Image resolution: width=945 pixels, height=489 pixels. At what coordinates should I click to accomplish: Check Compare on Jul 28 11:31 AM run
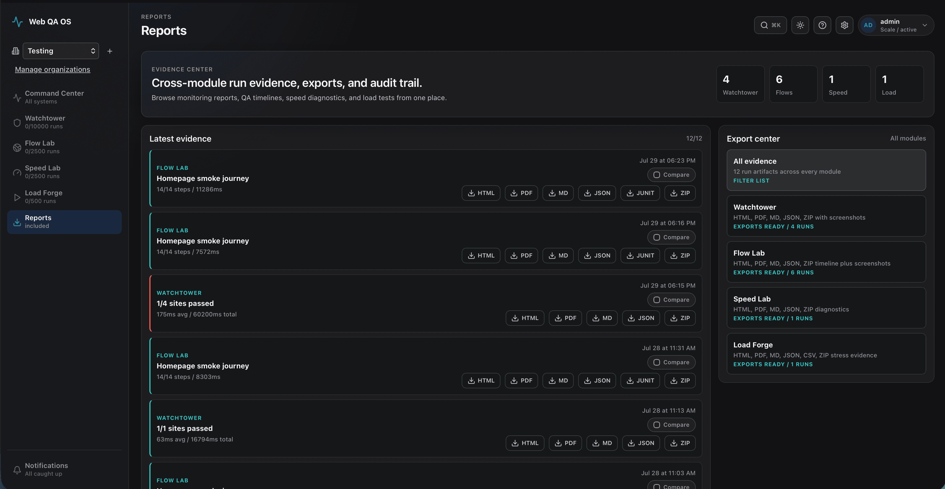(671, 362)
